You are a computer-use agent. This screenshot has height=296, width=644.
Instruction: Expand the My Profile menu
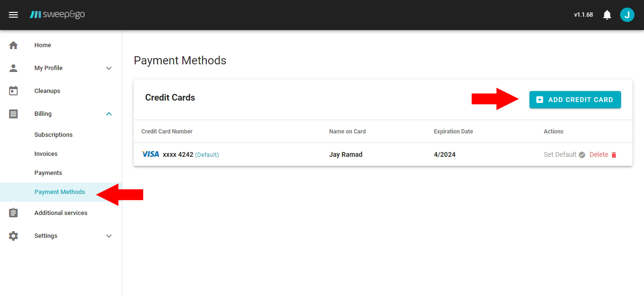109,68
